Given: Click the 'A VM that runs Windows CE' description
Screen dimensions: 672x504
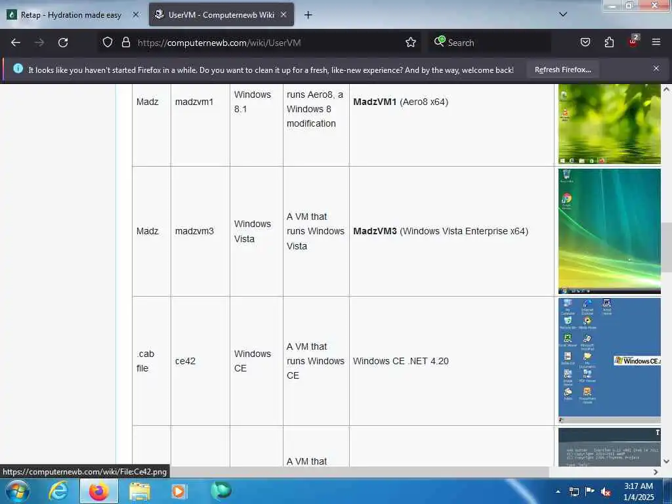Looking at the screenshot, I should pyautogui.click(x=316, y=361).
